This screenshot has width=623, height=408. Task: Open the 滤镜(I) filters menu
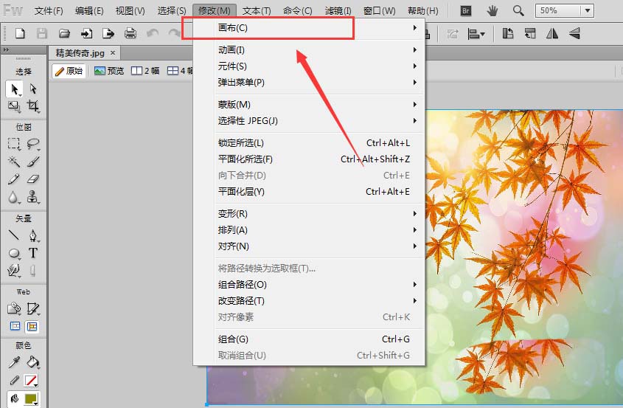click(x=338, y=11)
